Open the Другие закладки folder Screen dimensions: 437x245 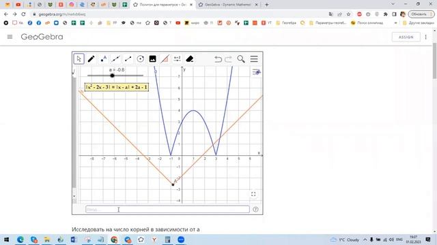pos(419,23)
